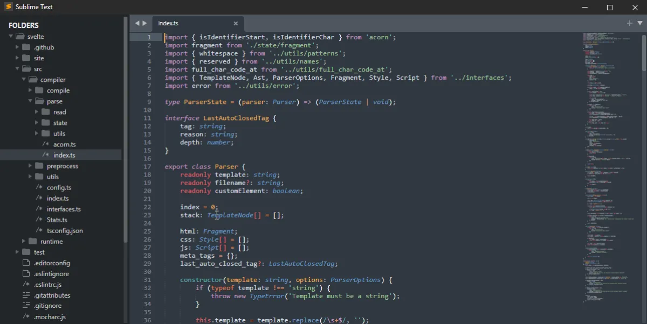Open acorn.ts in the sidebar
This screenshot has height=324, width=647.
pos(65,144)
